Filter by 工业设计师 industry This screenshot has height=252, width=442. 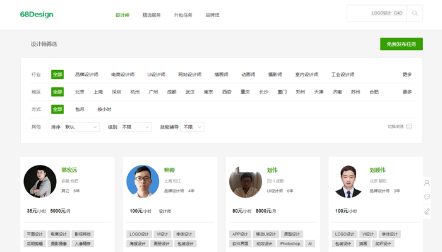coord(343,75)
